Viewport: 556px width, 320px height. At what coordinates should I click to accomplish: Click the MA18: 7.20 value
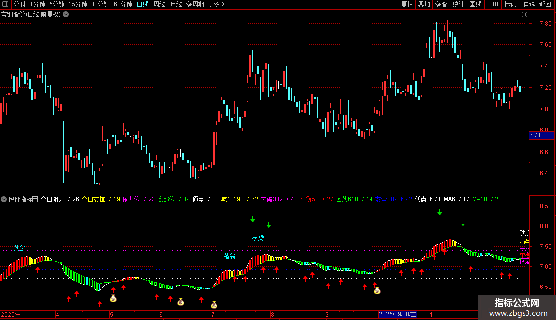pyautogui.click(x=487, y=199)
